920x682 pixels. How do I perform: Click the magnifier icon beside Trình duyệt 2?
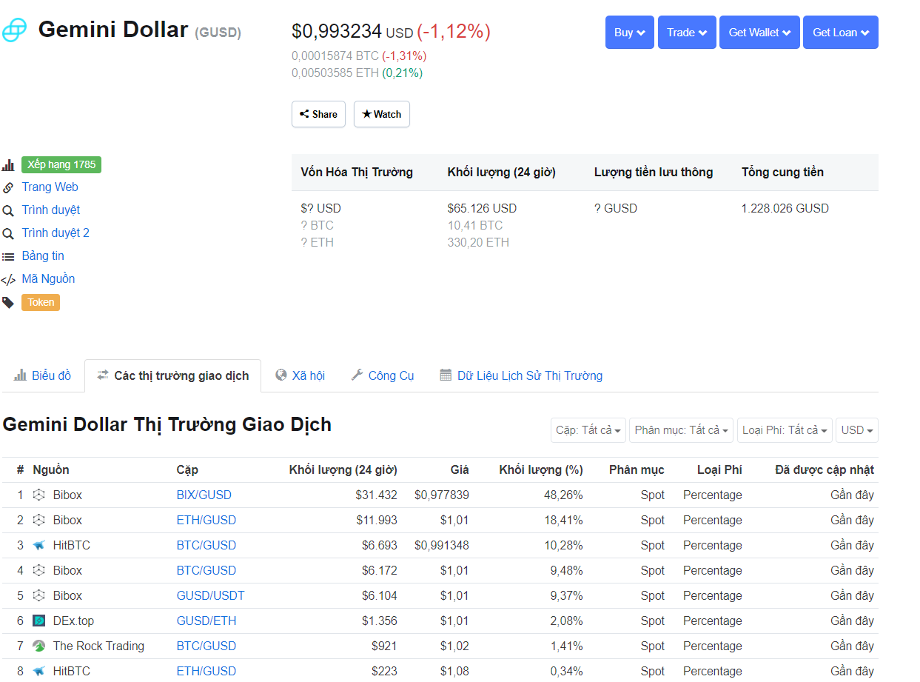(8, 233)
